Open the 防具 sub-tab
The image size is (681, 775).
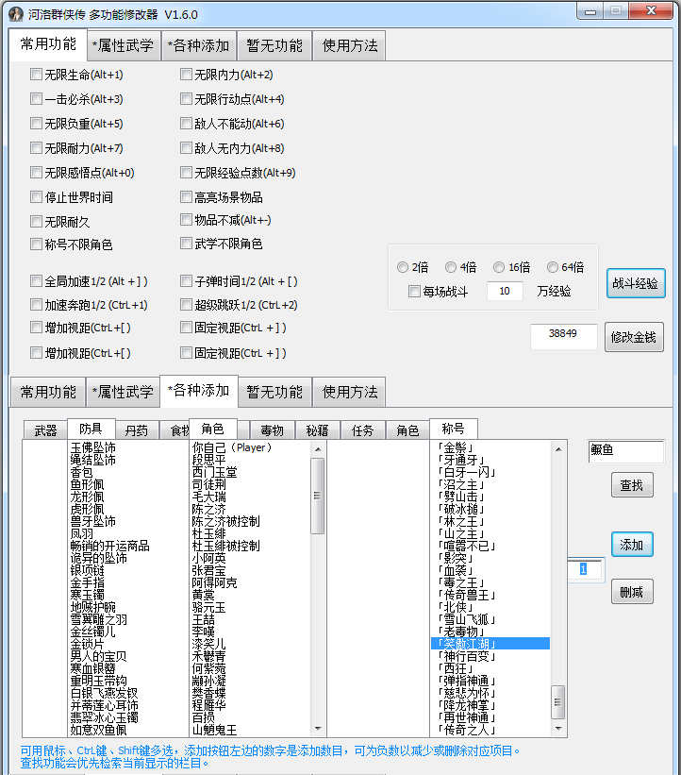pyautogui.click(x=91, y=429)
